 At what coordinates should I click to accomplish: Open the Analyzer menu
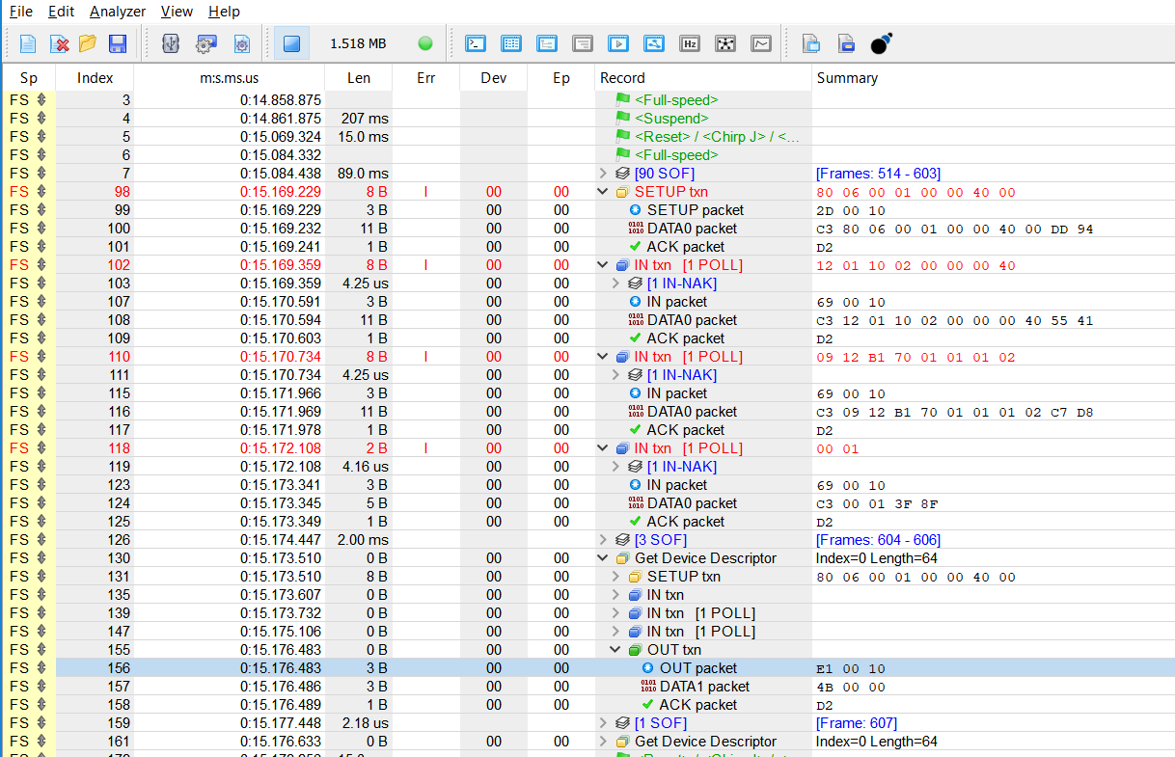click(x=118, y=12)
